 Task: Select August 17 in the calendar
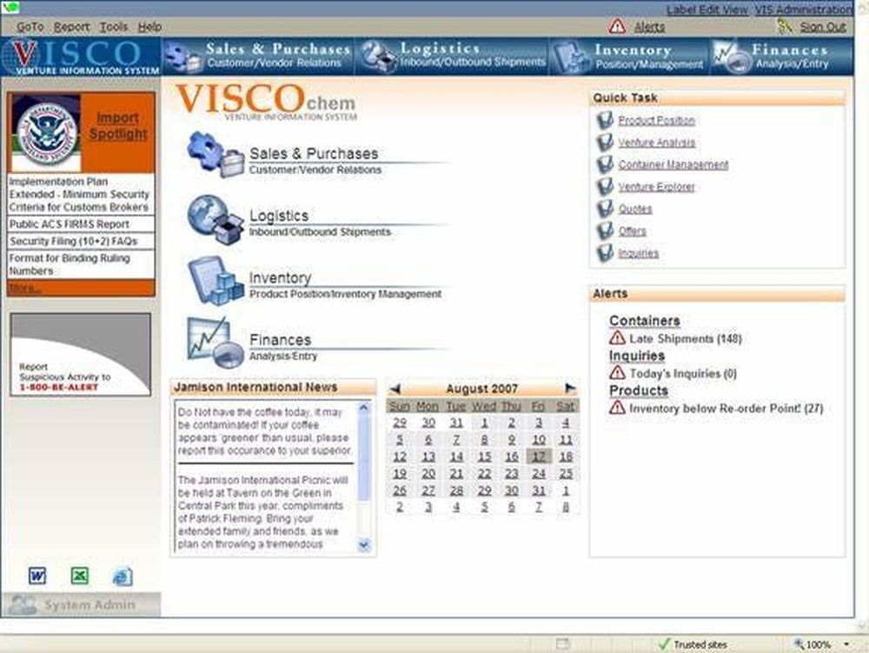click(x=538, y=456)
